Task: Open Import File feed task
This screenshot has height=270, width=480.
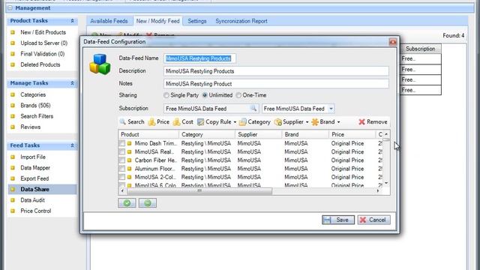Action: click(33, 157)
